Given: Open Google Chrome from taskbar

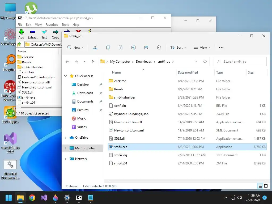Looking at the screenshot, I should 32,198.
